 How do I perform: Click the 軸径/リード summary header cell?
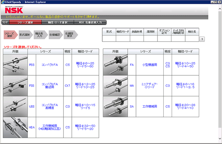(123, 32)
